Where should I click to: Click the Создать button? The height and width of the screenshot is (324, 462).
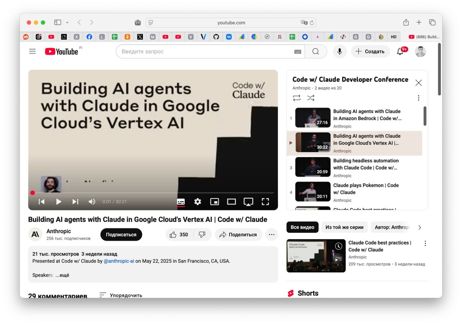click(370, 52)
